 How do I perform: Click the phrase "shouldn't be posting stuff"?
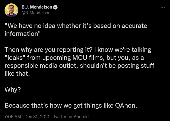tap(117, 66)
